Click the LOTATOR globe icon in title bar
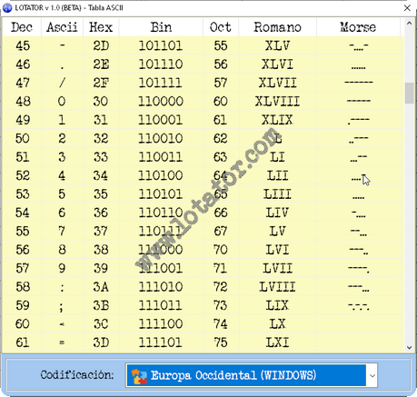 click(x=7, y=8)
